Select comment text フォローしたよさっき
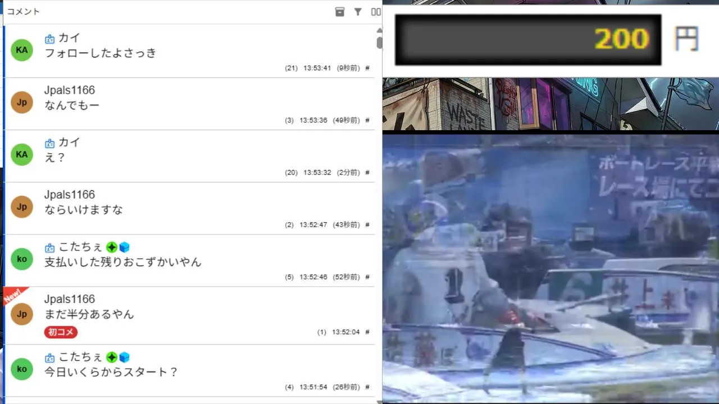This screenshot has height=404, width=719. click(100, 53)
